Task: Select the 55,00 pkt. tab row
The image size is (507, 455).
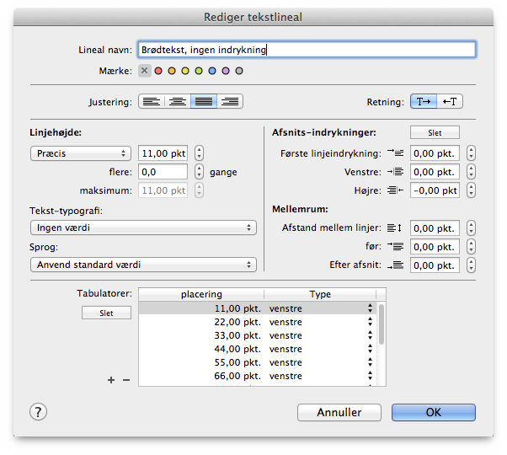Action: 258,362
